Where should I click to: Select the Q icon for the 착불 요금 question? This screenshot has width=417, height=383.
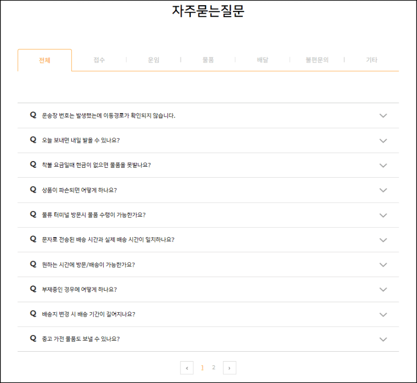coord(32,165)
